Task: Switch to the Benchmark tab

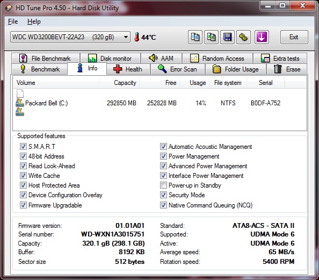Action: pyautogui.click(x=39, y=69)
